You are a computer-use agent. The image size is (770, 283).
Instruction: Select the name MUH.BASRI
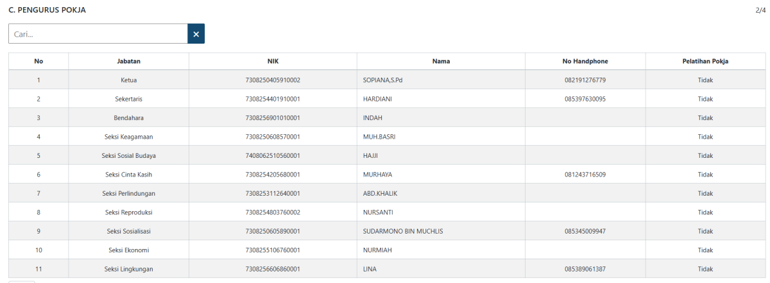coord(379,137)
